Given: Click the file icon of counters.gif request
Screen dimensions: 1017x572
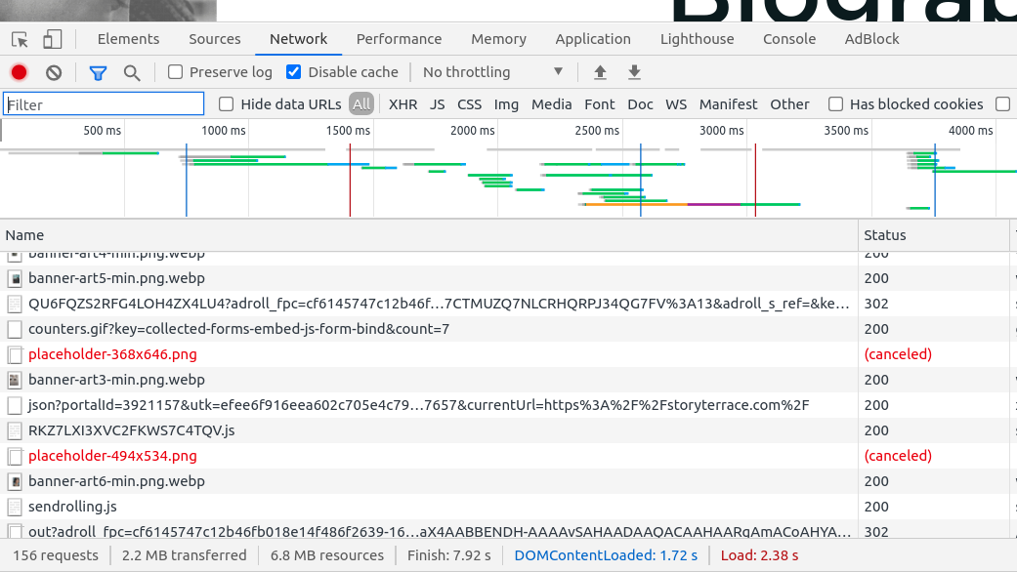Looking at the screenshot, I should (x=15, y=329).
